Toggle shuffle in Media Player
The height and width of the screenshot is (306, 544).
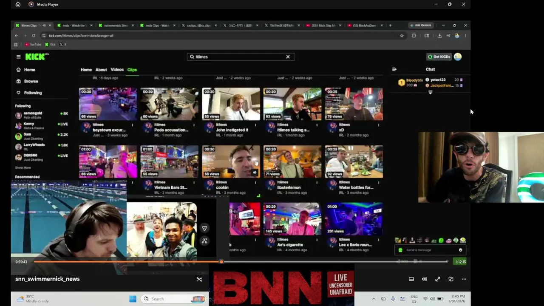click(x=199, y=279)
